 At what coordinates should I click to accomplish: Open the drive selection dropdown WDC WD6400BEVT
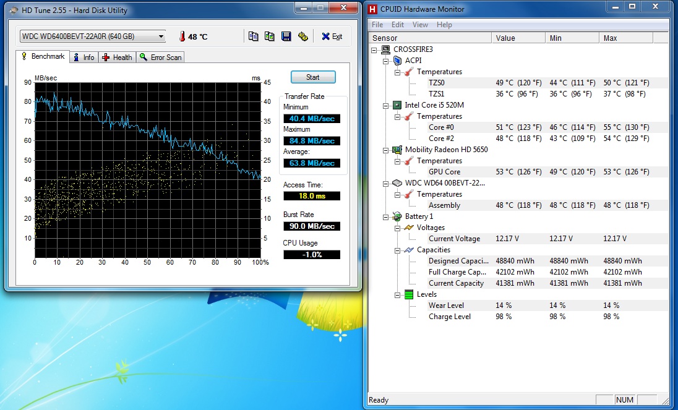pyautogui.click(x=93, y=36)
